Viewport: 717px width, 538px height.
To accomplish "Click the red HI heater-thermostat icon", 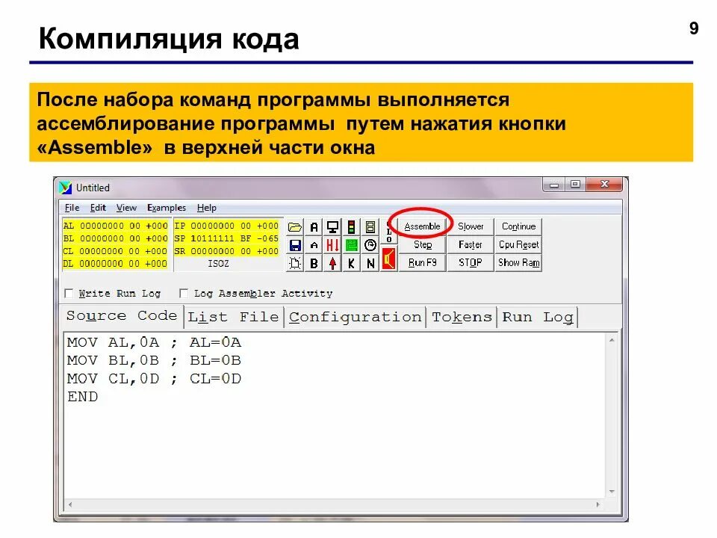I will tap(332, 244).
